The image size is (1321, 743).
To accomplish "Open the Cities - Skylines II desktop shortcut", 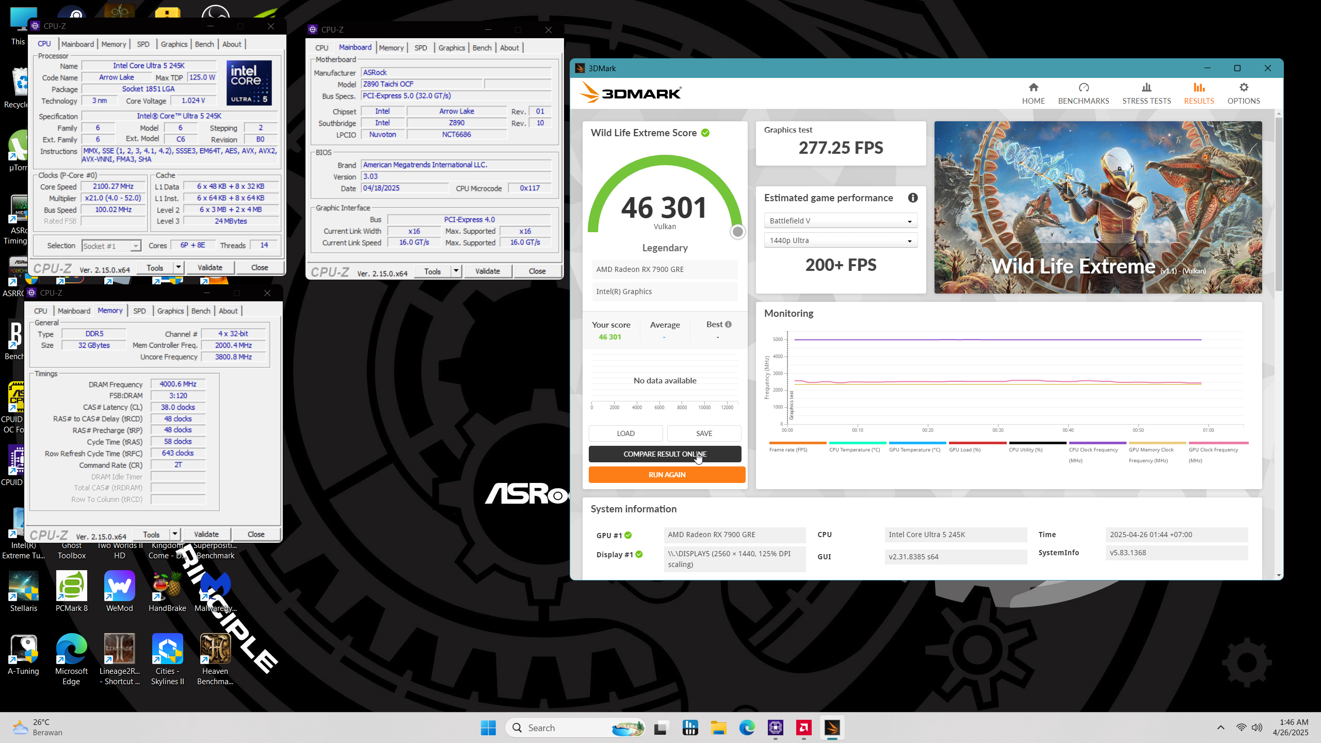I will (167, 659).
